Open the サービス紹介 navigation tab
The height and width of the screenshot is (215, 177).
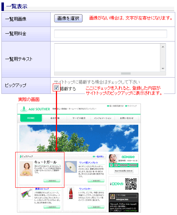point(79,118)
